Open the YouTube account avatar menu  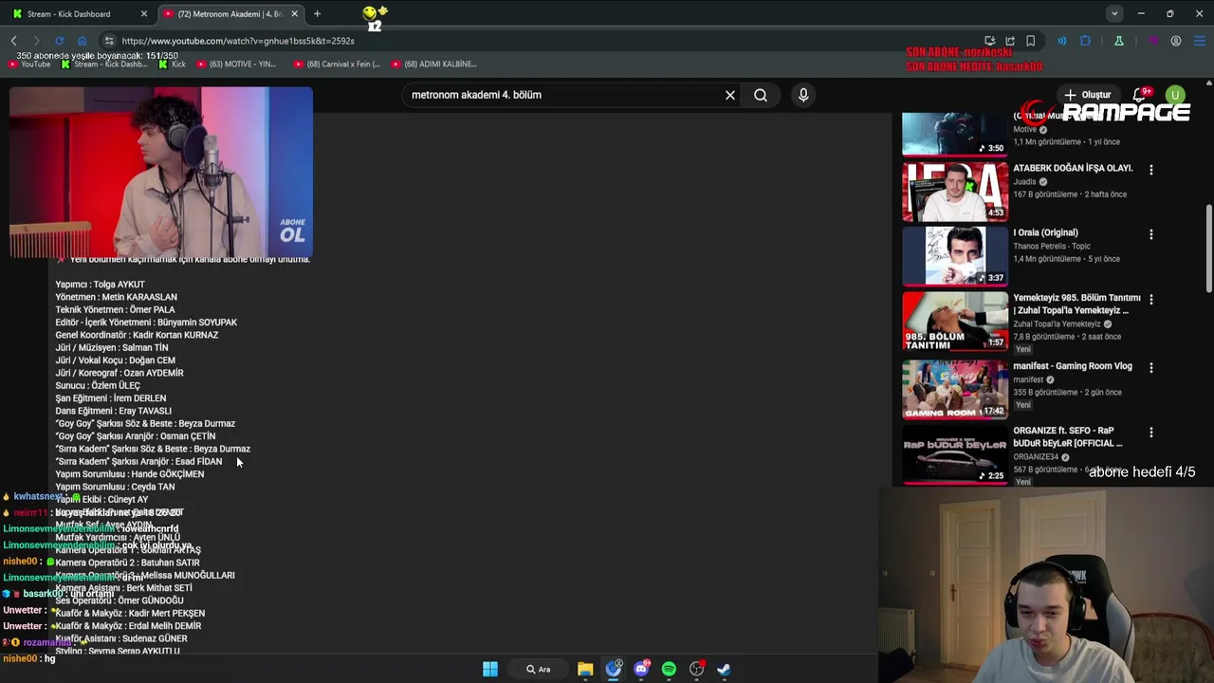pyautogui.click(x=1176, y=95)
